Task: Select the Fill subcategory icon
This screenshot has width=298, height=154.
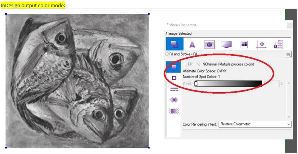Action: pos(173,67)
